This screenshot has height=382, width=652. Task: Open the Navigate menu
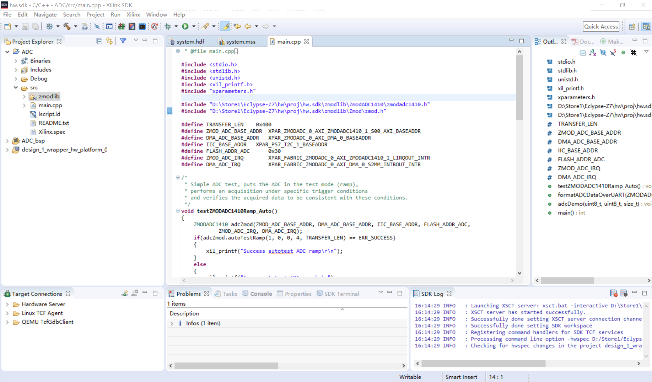[45, 15]
